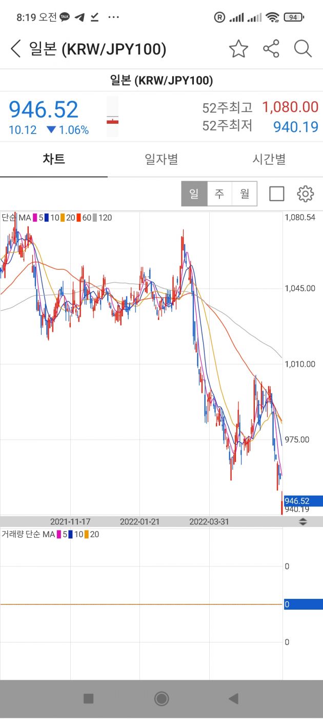The height and width of the screenshot is (719, 323).
Task: Select the 일 daily chart period
Action: [x=194, y=194]
